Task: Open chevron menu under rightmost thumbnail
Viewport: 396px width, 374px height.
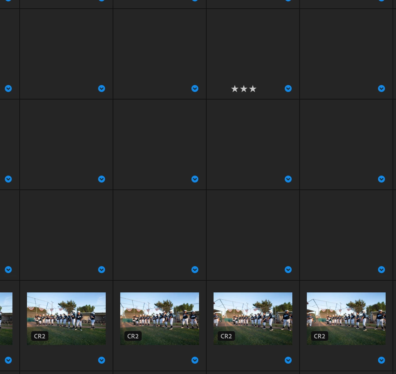Action: point(381,360)
